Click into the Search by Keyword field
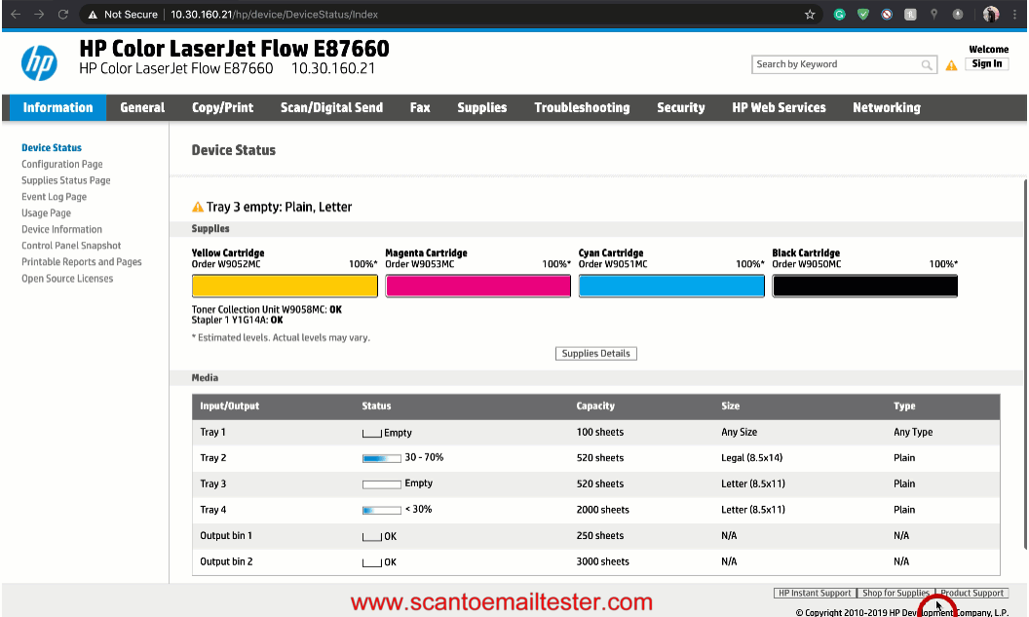 pos(836,64)
